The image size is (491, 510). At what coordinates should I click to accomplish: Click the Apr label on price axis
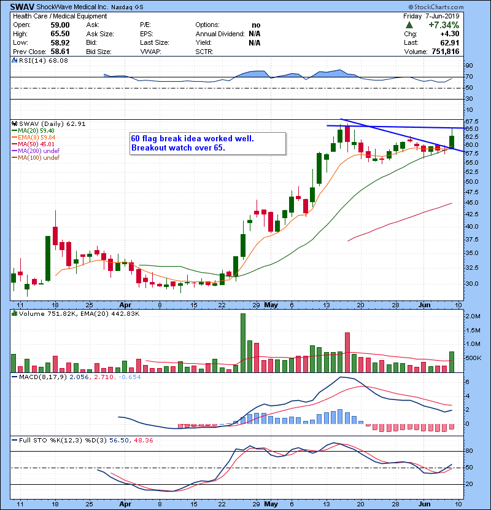[125, 305]
